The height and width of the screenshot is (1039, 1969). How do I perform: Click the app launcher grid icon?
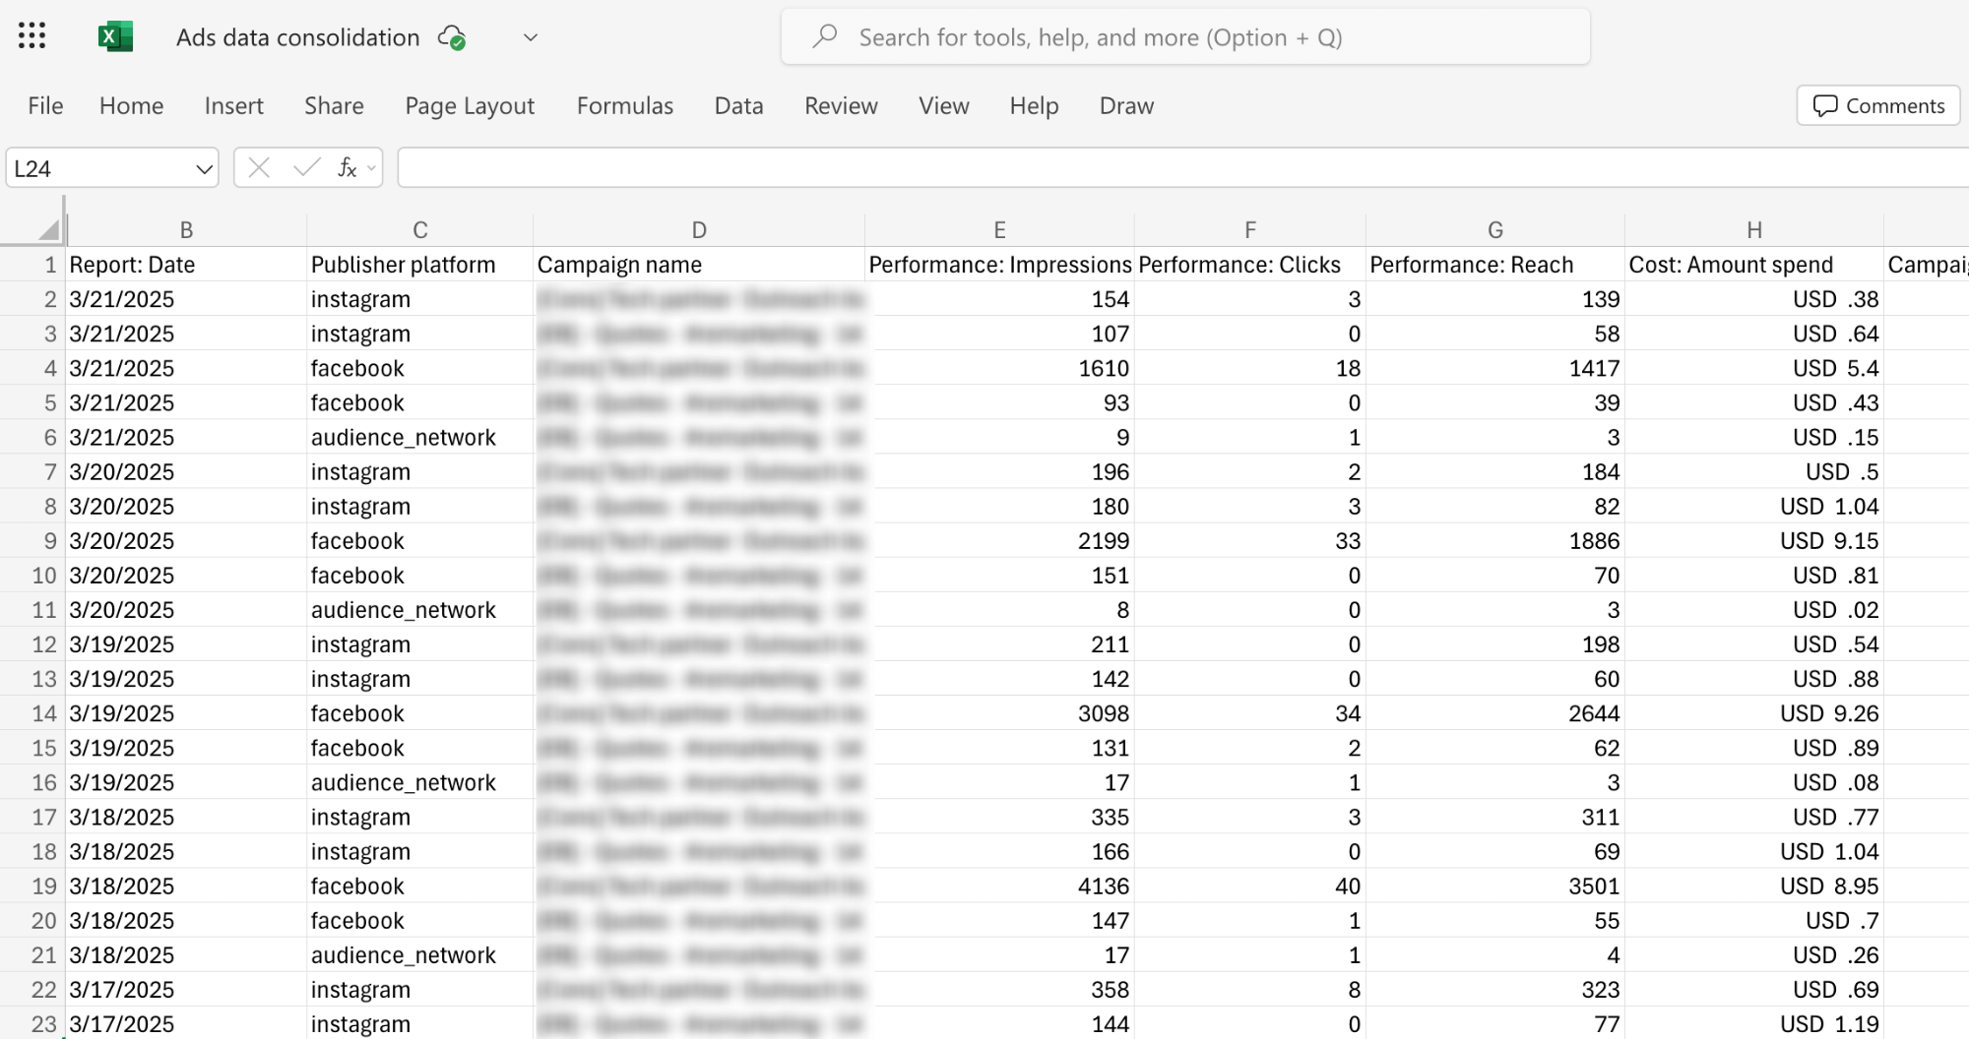pos(31,35)
